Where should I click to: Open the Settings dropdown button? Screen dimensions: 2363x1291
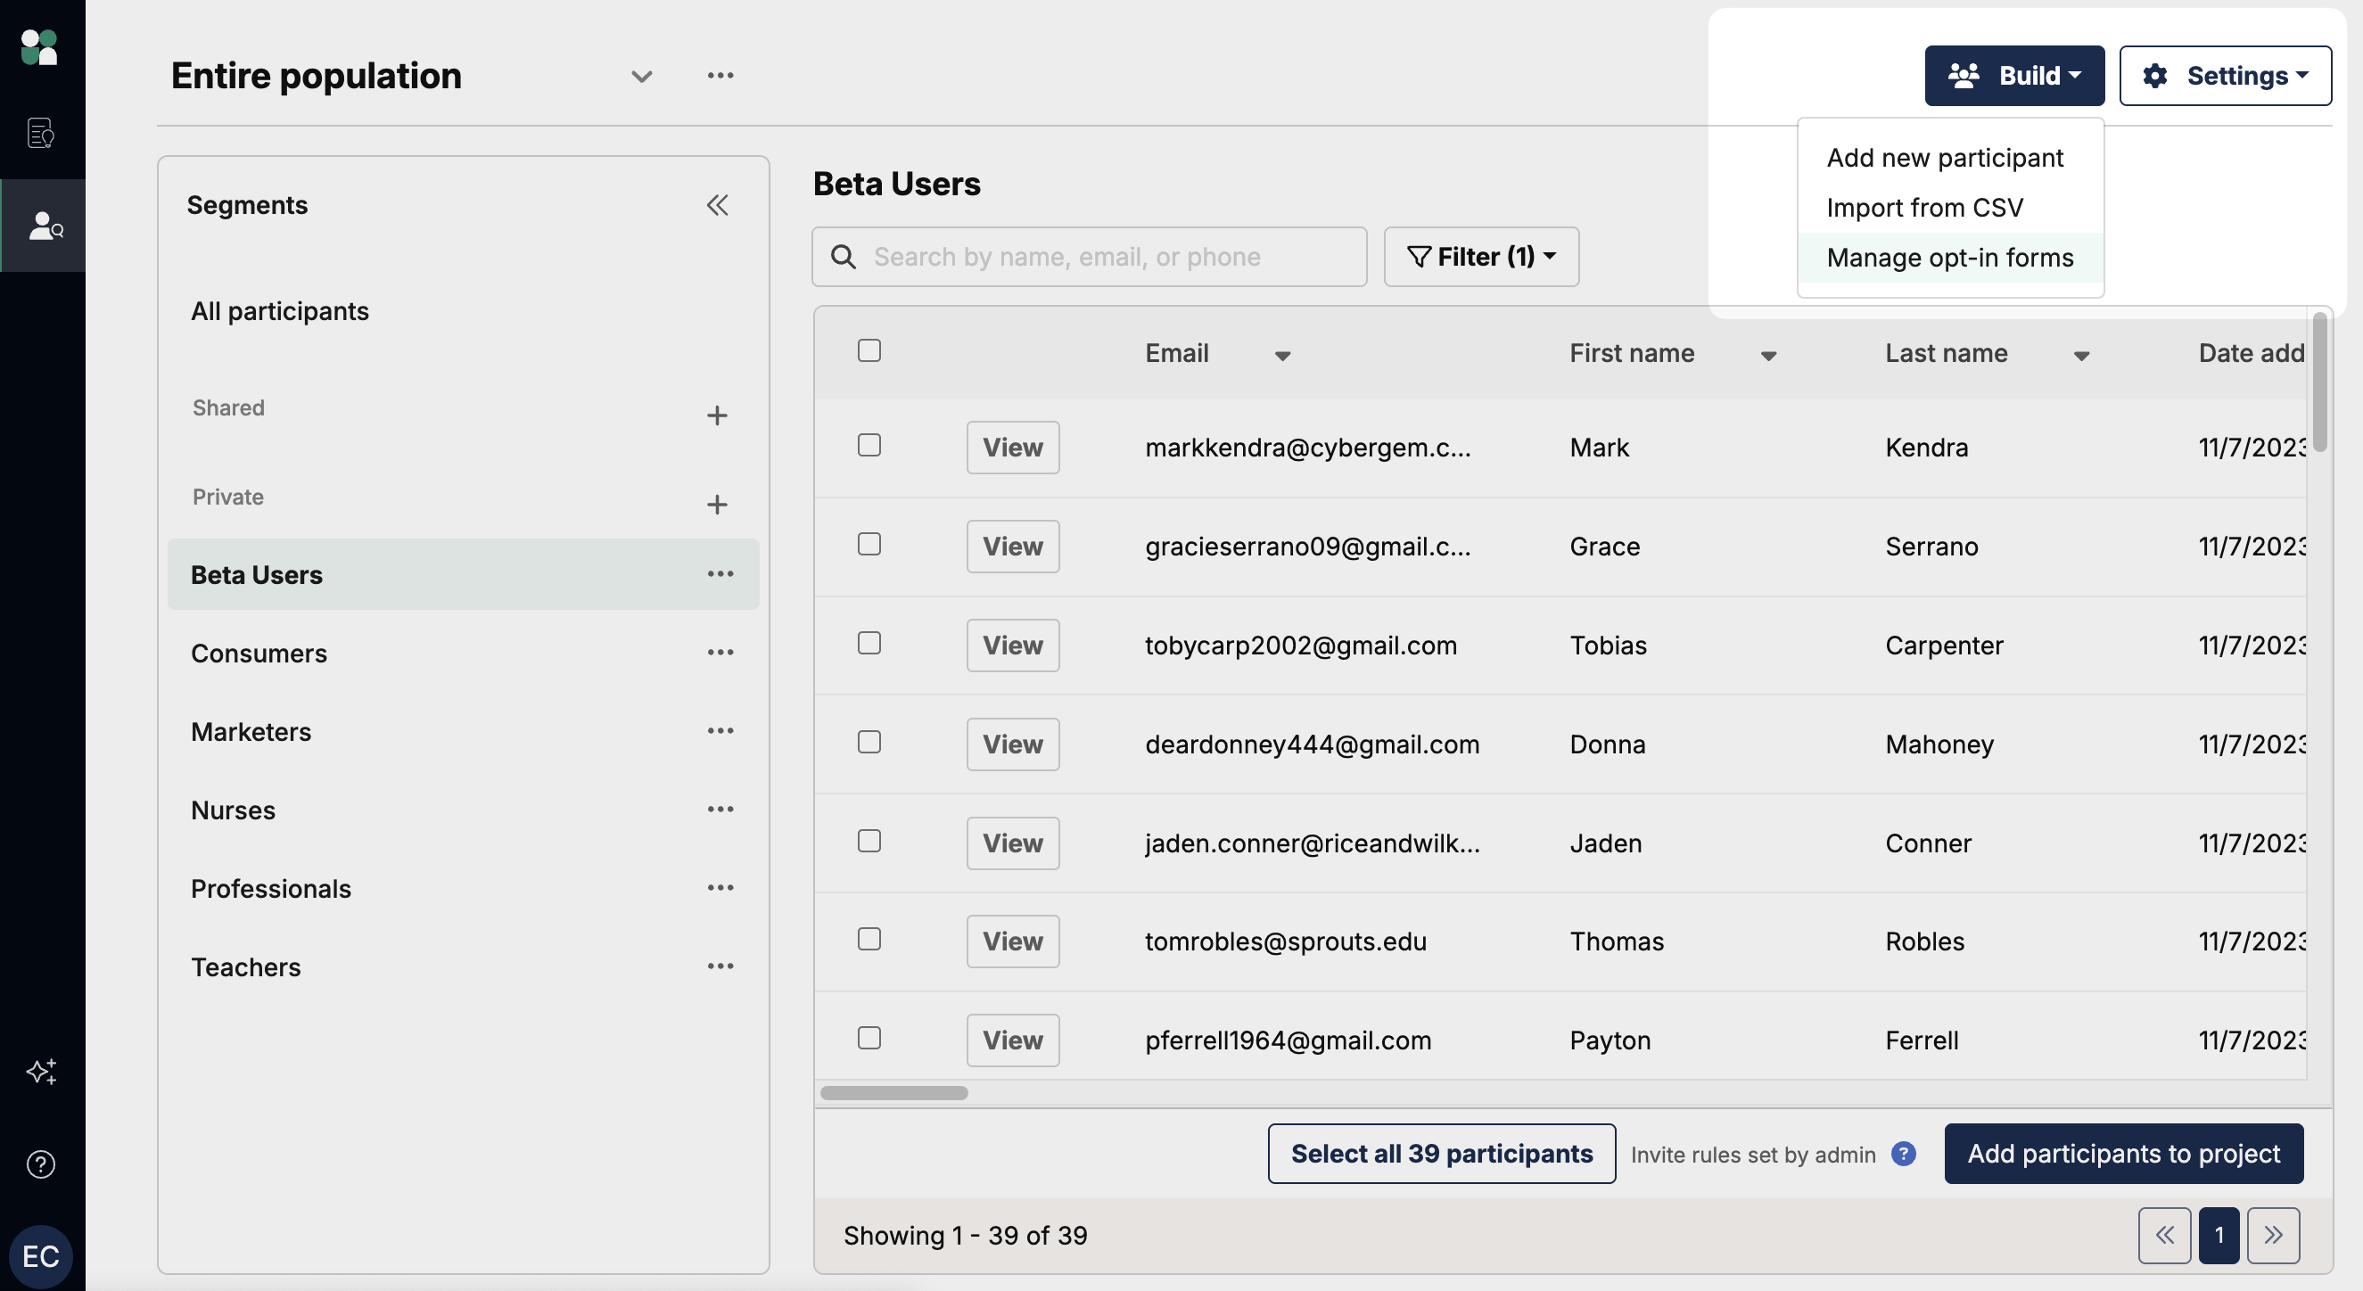(x=2225, y=76)
